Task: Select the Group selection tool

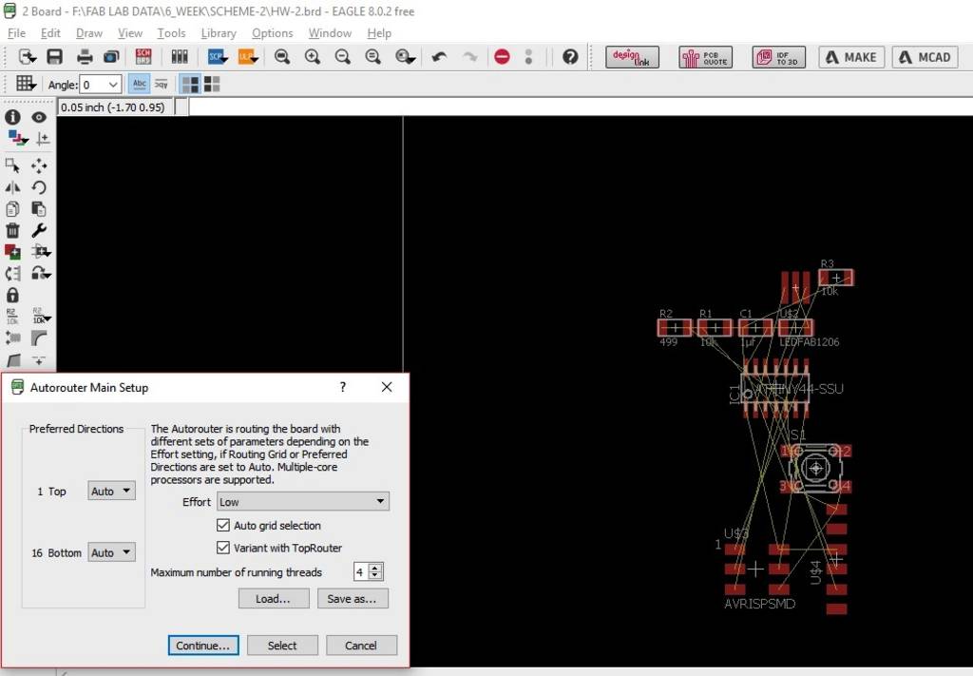Action: 12,165
